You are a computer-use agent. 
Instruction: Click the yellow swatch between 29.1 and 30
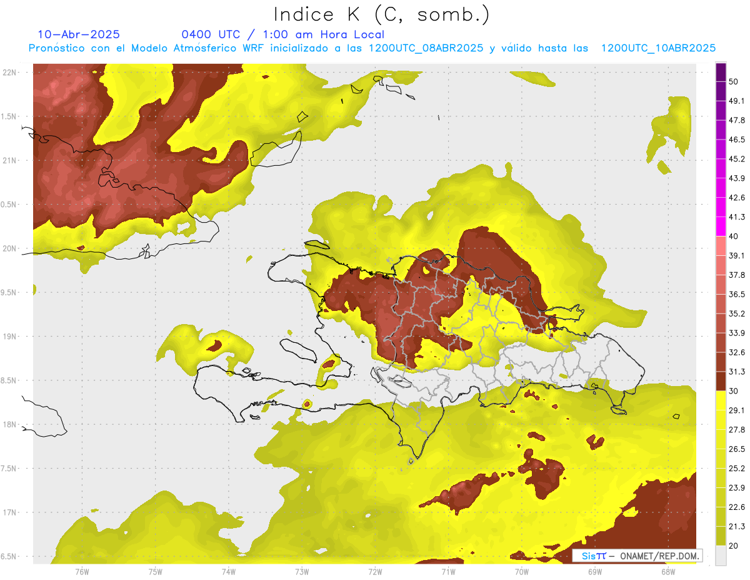(x=721, y=400)
